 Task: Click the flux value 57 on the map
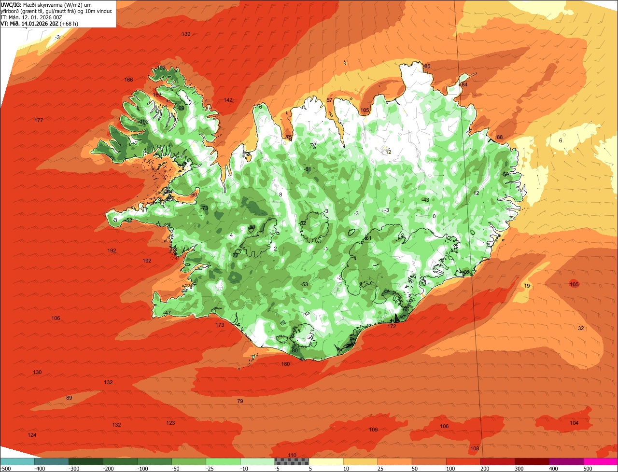[329, 100]
